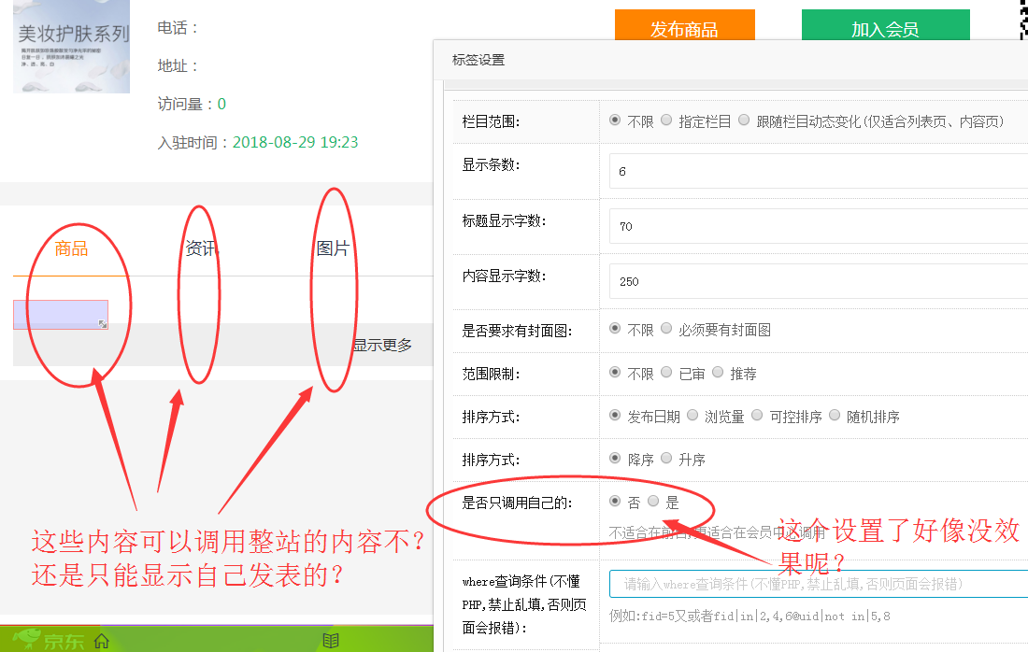Click the home icon in the bottom bar

point(102,641)
